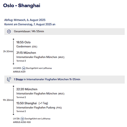This screenshot has width=127, height=127.
Task: Click the 21:15 München arrival entry
Action: coord(26,53)
